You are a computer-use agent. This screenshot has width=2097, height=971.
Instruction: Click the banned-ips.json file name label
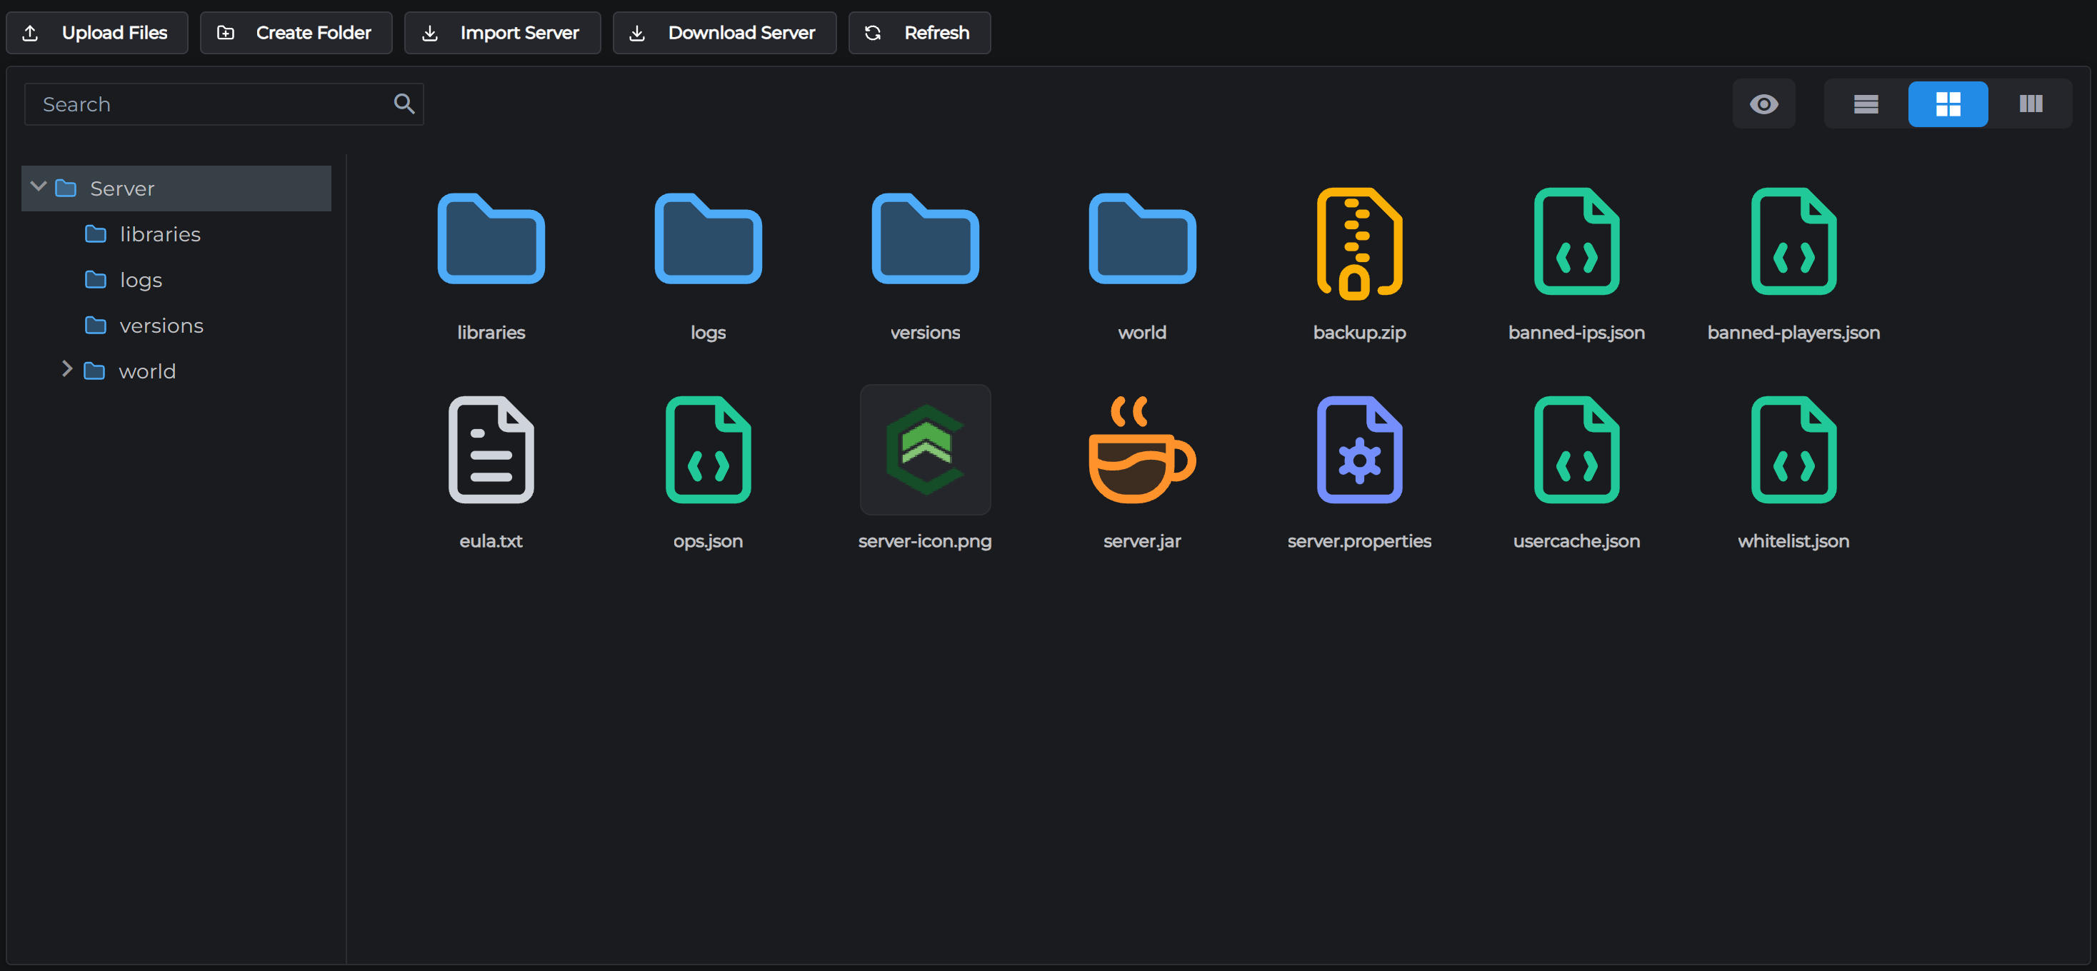pyautogui.click(x=1576, y=332)
